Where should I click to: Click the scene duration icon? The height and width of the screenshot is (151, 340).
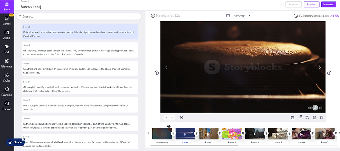(153, 15)
